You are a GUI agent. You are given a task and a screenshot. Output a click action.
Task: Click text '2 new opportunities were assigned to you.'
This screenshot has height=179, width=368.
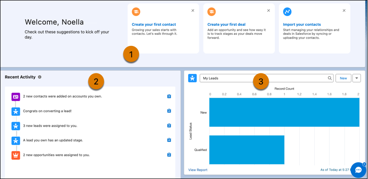click(x=56, y=155)
